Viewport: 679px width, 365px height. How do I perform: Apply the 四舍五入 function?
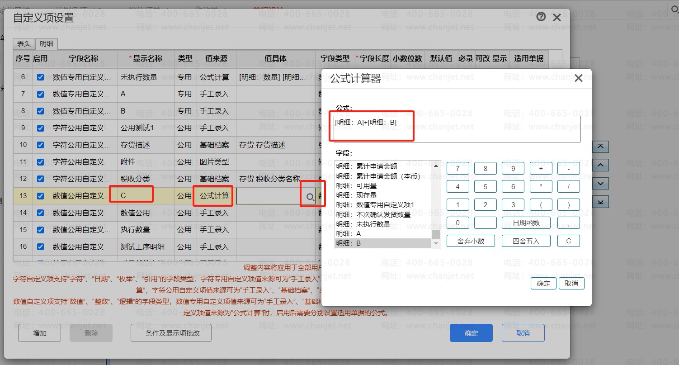click(526, 241)
